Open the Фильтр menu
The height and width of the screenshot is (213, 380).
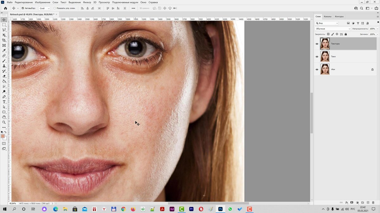pos(87,2)
